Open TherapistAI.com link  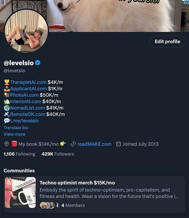click(28, 82)
